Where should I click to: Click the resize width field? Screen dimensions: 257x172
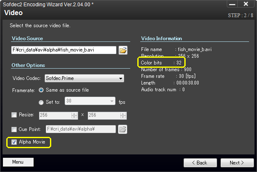click(55, 116)
